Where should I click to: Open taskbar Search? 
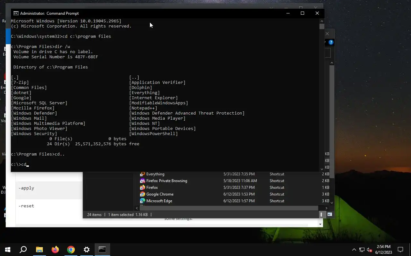pyautogui.click(x=23, y=250)
